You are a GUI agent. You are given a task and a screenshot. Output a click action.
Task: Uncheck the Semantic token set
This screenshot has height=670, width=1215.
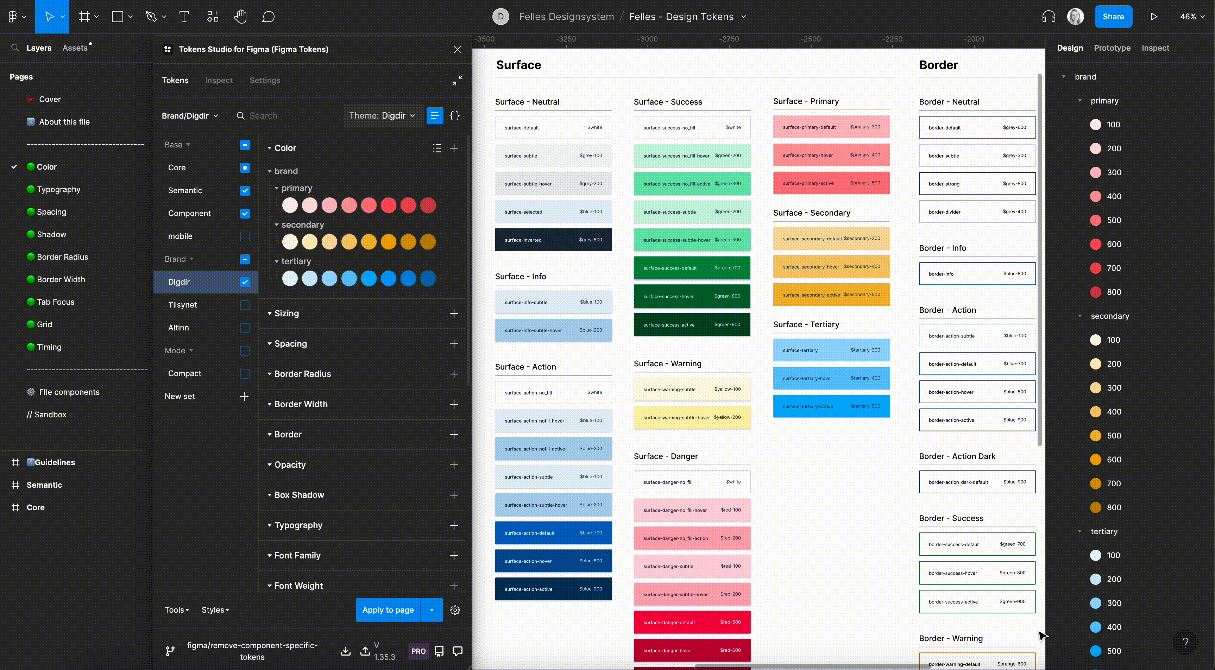click(245, 190)
